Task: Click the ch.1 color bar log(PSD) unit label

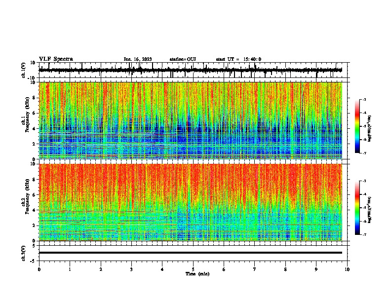Action: (x=370, y=128)
